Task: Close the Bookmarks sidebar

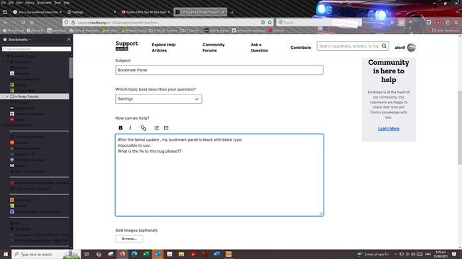Action: (69, 40)
